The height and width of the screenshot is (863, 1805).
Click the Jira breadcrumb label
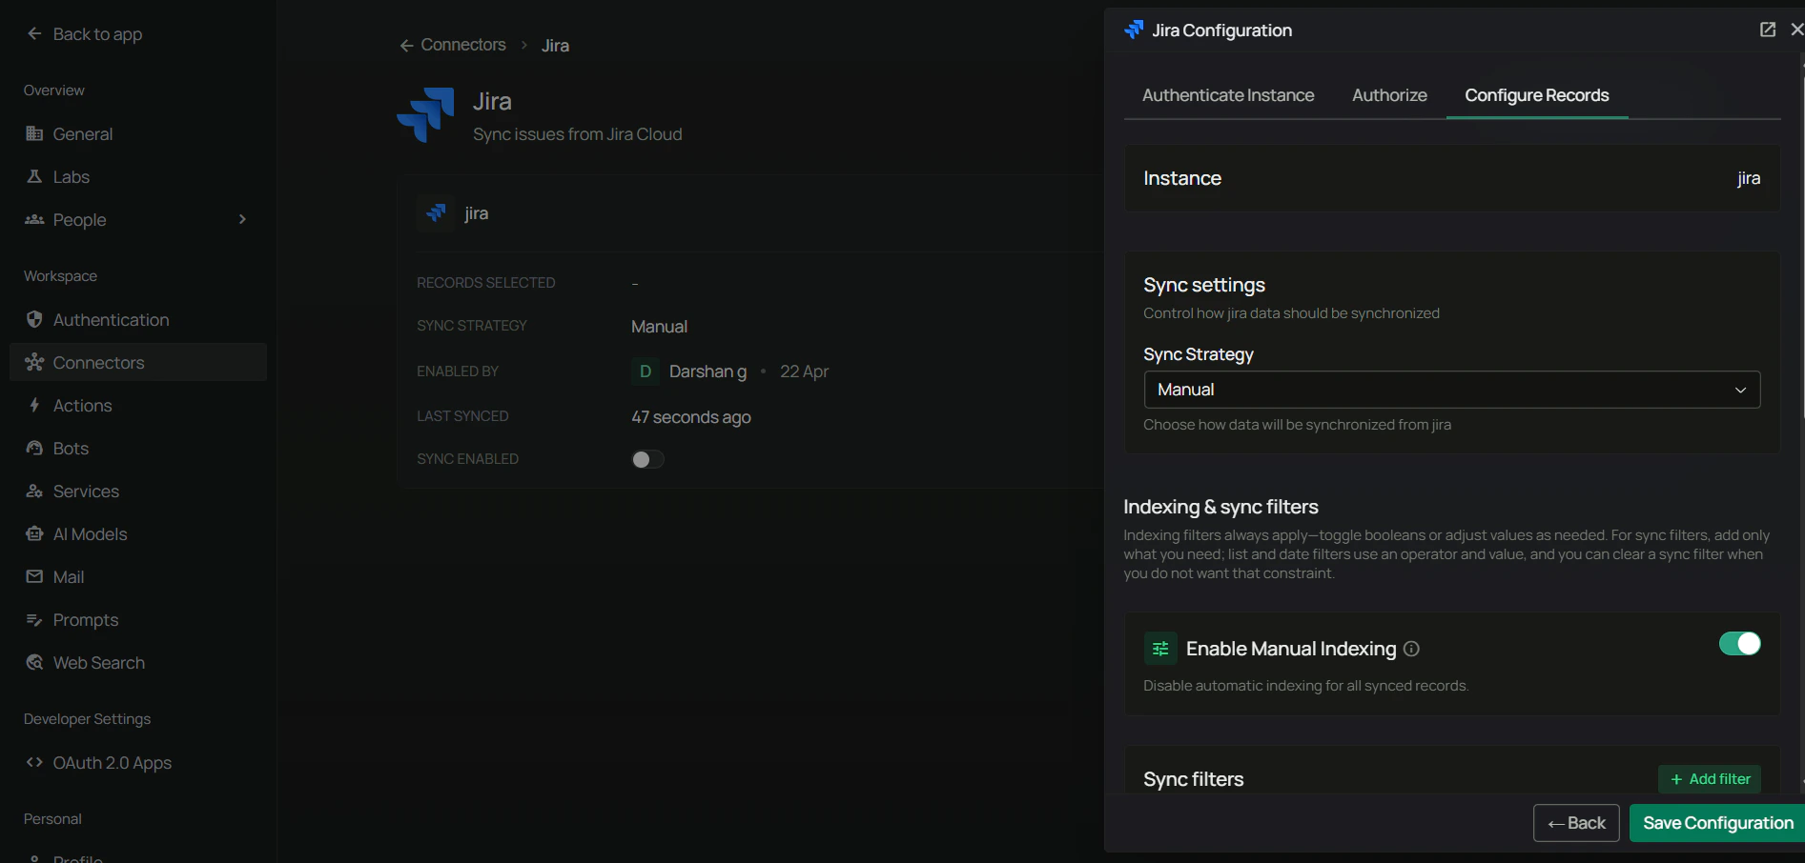tap(555, 46)
